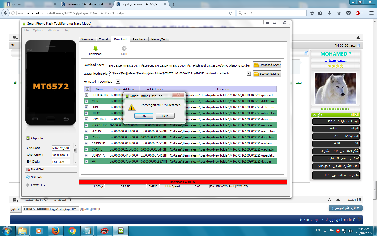Uncheck the ANDROID partition checkbox
This screenshot has height=236, width=377.
[86, 143]
